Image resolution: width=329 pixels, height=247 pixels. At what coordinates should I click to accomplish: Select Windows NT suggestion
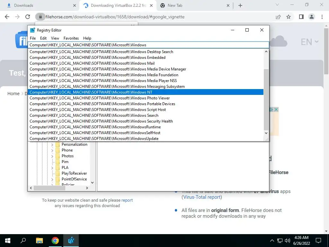pyautogui.click(x=146, y=92)
